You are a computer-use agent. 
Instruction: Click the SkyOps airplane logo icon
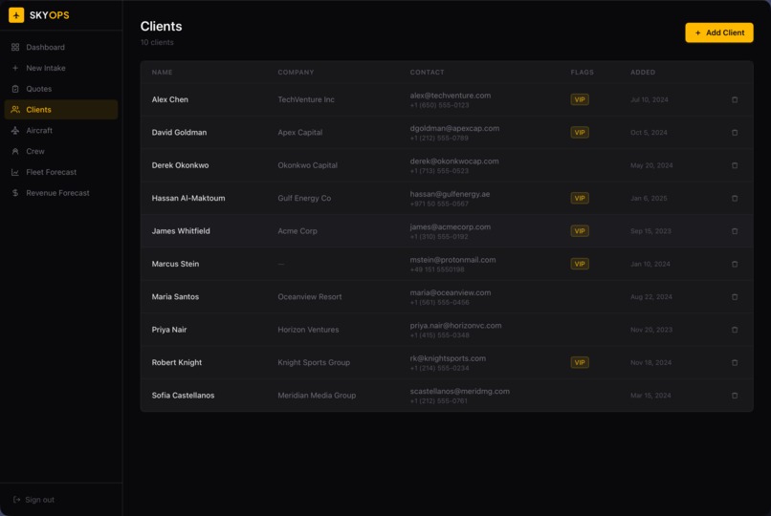coord(16,15)
